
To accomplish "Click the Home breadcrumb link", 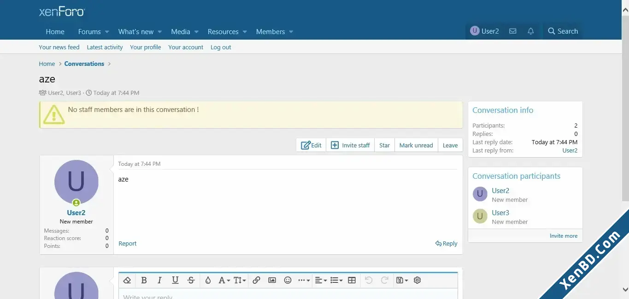I will (47, 64).
